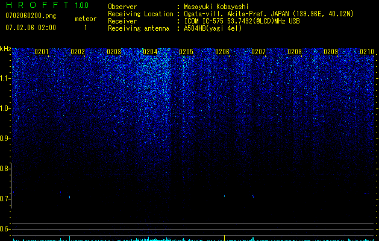Click the version number 1.00
The image size is (379, 241).
[x=82, y=5]
